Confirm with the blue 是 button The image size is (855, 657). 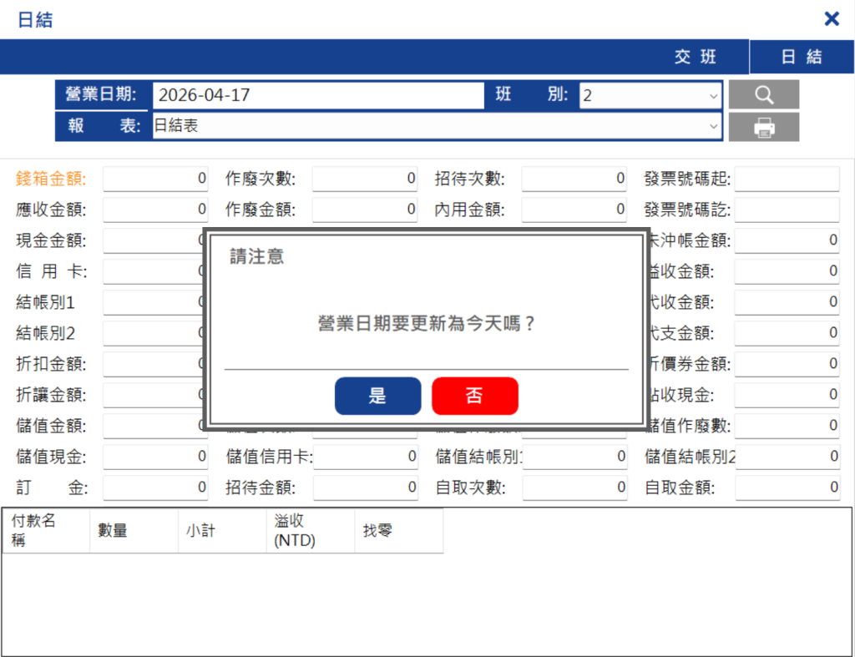(378, 396)
